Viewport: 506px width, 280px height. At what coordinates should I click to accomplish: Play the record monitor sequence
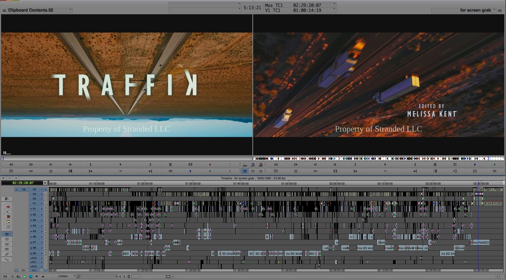385,165
